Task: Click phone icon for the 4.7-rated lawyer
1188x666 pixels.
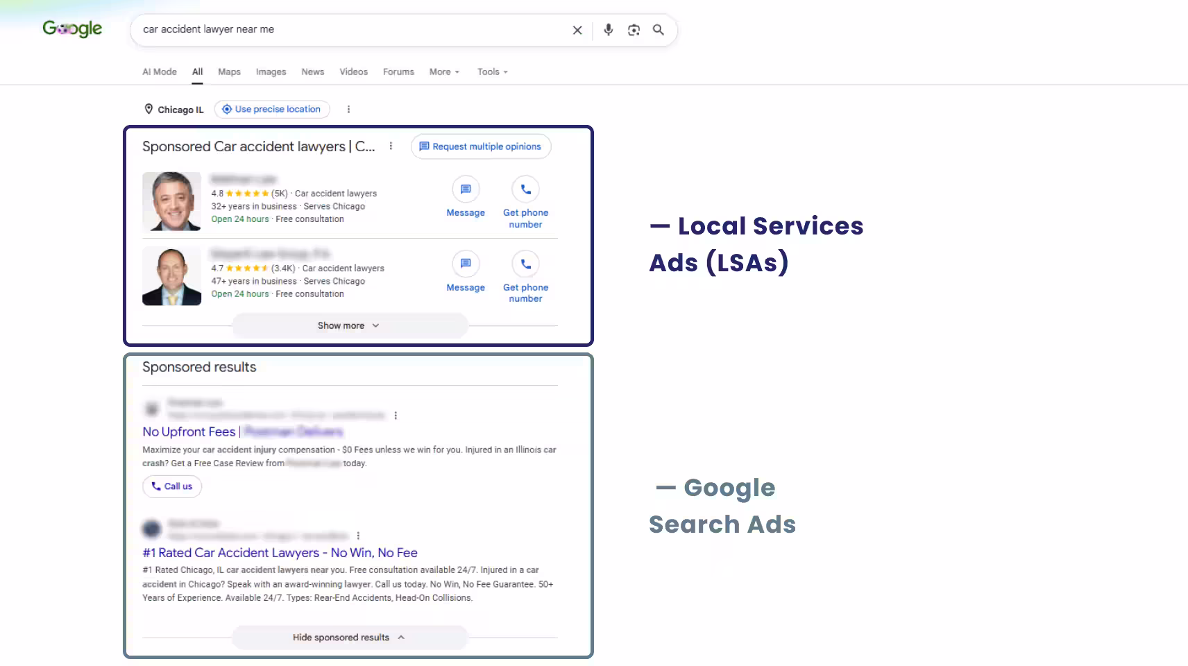Action: click(x=525, y=264)
